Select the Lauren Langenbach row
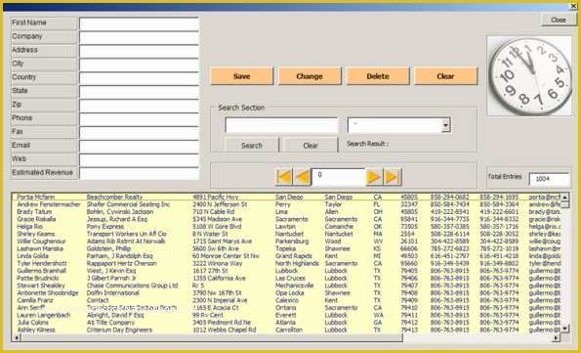The width and height of the screenshot is (581, 353). pos(286,315)
